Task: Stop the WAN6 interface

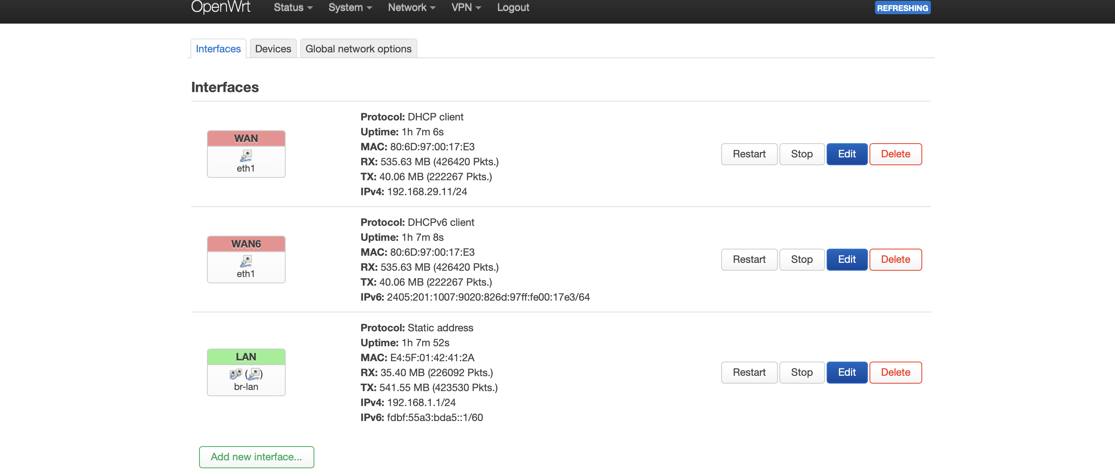Action: coord(801,259)
